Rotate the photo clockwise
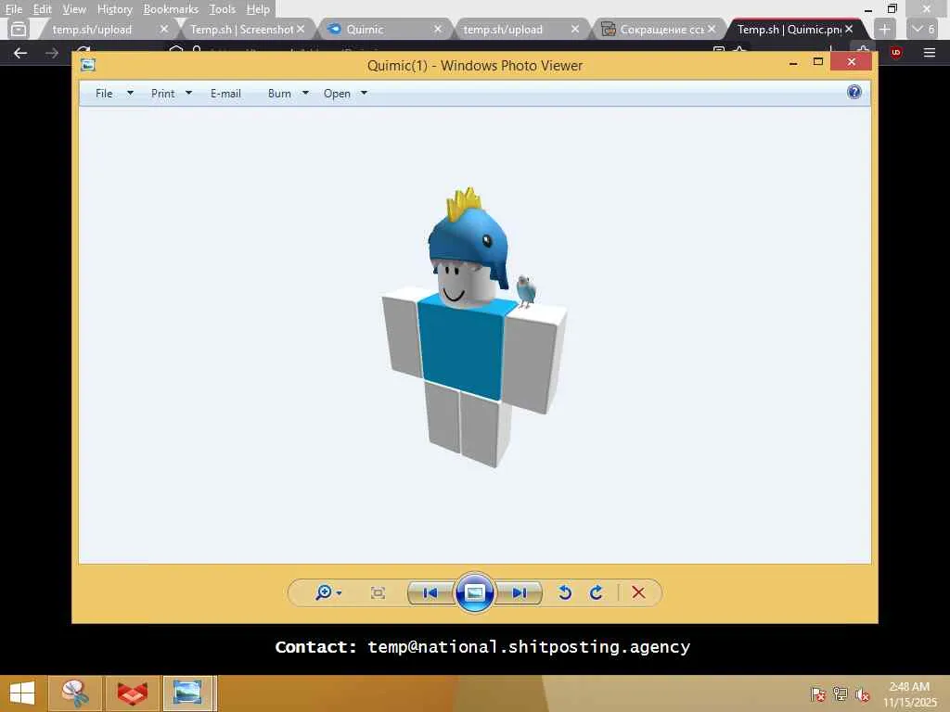 (596, 592)
